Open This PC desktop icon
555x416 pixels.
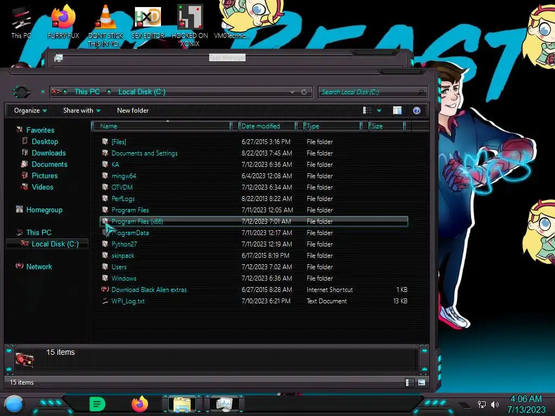21,22
